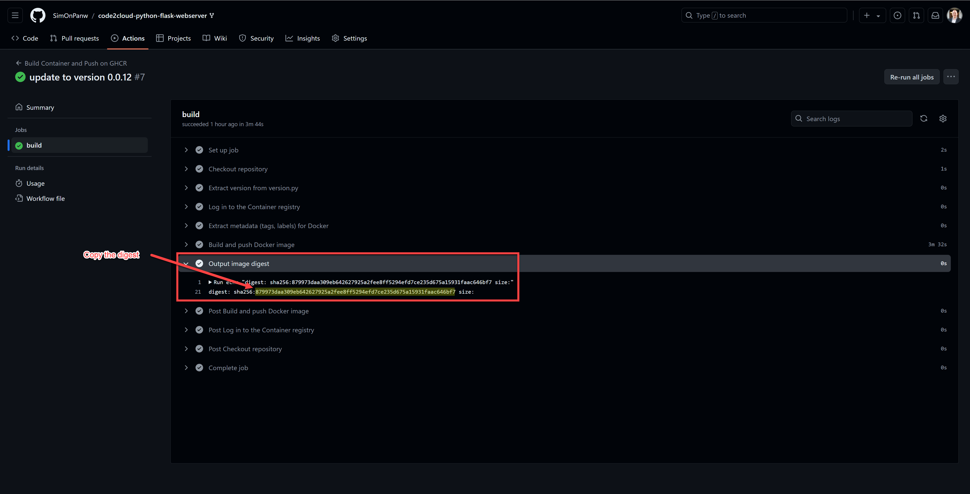
Task: Go to Build Container and Push on GHCR
Action: point(76,63)
